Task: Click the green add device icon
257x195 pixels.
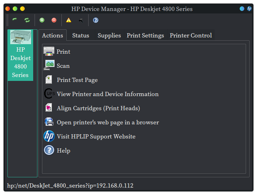Action: [x=42, y=20]
